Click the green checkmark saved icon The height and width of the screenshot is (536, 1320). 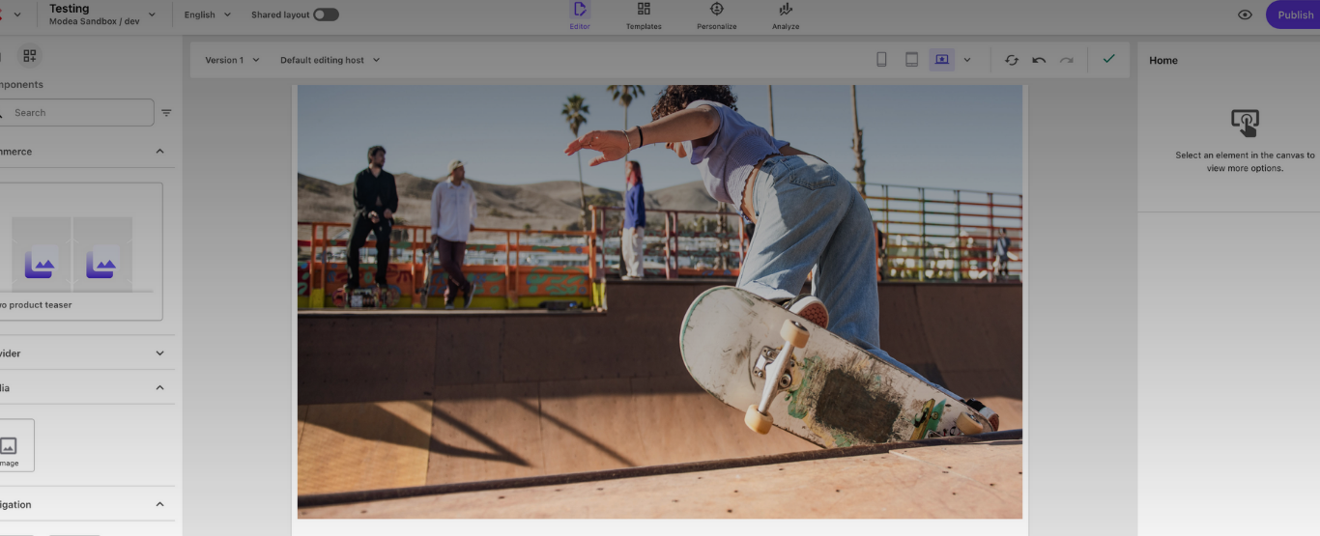[x=1108, y=59]
